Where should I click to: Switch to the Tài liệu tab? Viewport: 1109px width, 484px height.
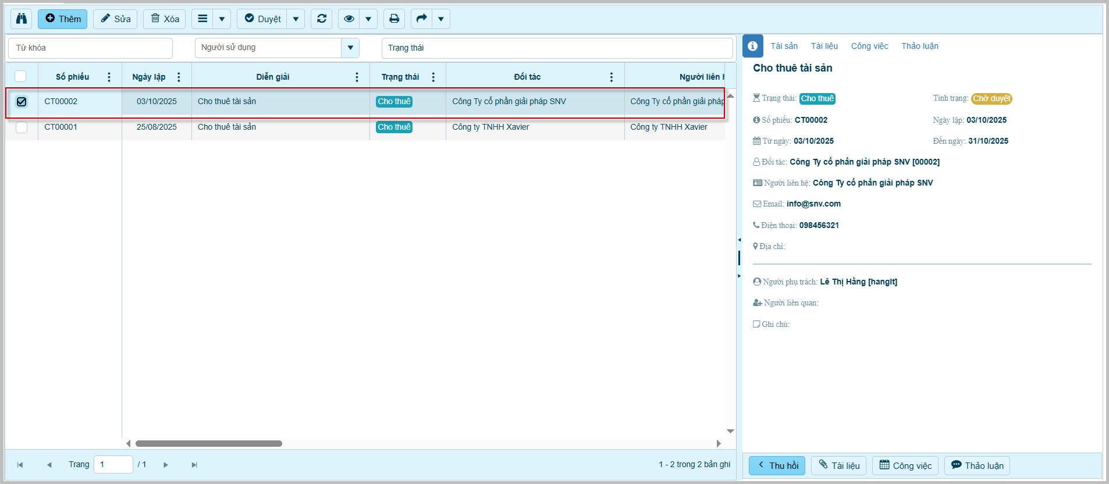pyautogui.click(x=824, y=46)
